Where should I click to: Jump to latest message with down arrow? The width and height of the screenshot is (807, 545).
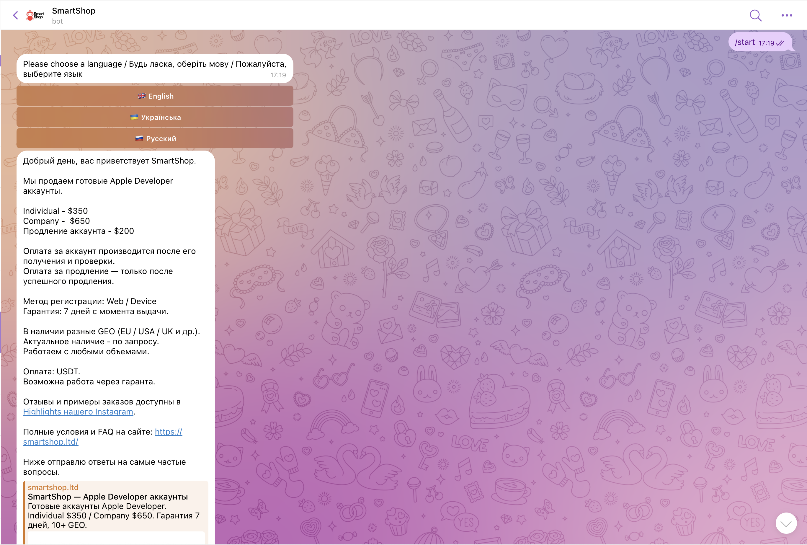786,523
